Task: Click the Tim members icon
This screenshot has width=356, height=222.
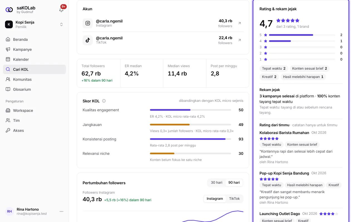Action: 8,120
